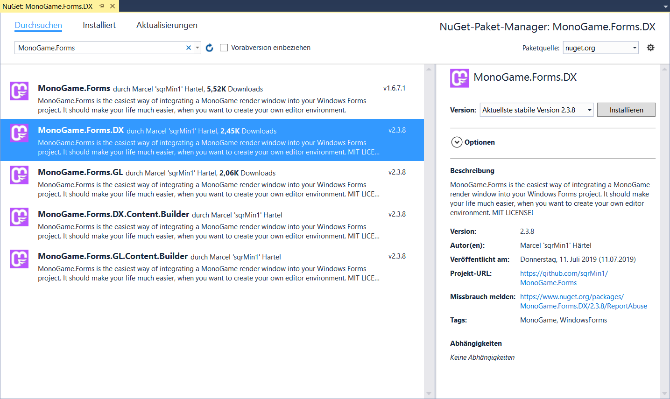
Task: Click the 5,52K Downloads text
Action: [x=235, y=89]
